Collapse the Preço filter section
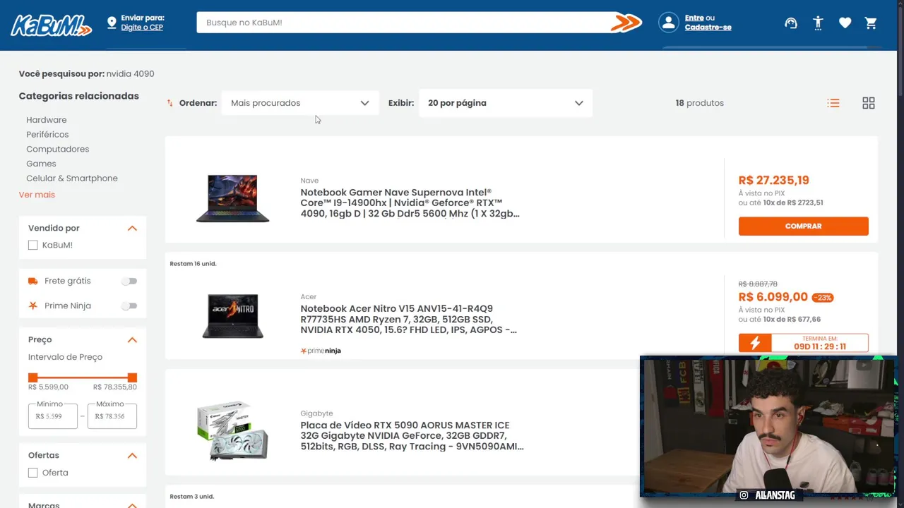 tap(132, 340)
